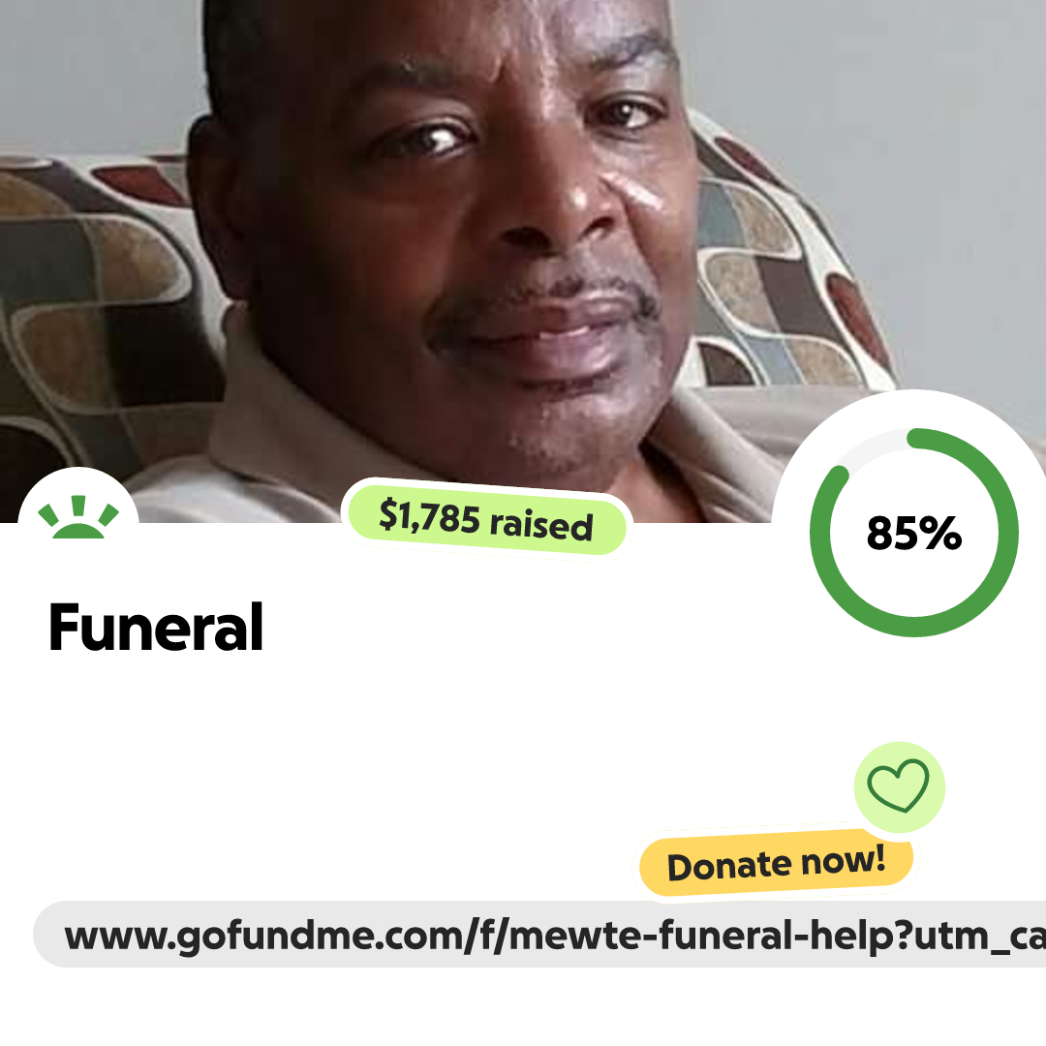Select the 85% circular progress ring

914,533
